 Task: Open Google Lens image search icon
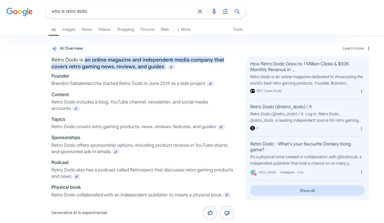pyautogui.click(x=226, y=12)
